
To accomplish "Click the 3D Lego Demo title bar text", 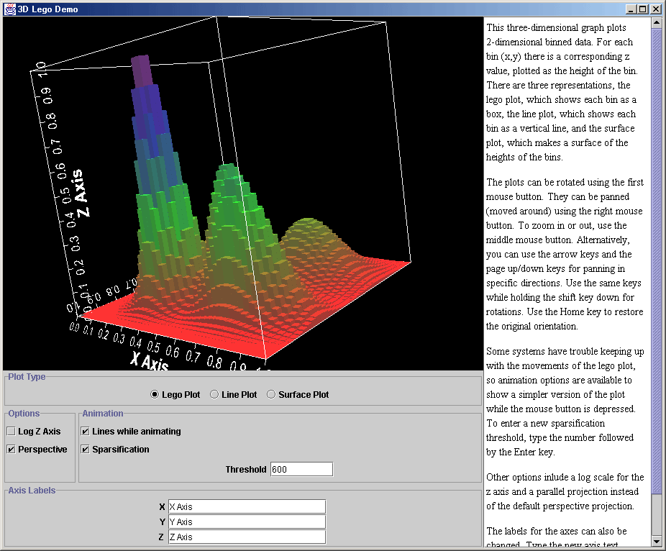I will [x=47, y=9].
